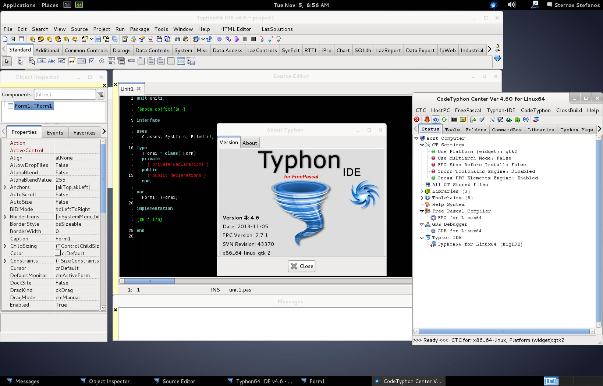Open the Package menu
Screen dimensions: 603x386
tap(139, 29)
